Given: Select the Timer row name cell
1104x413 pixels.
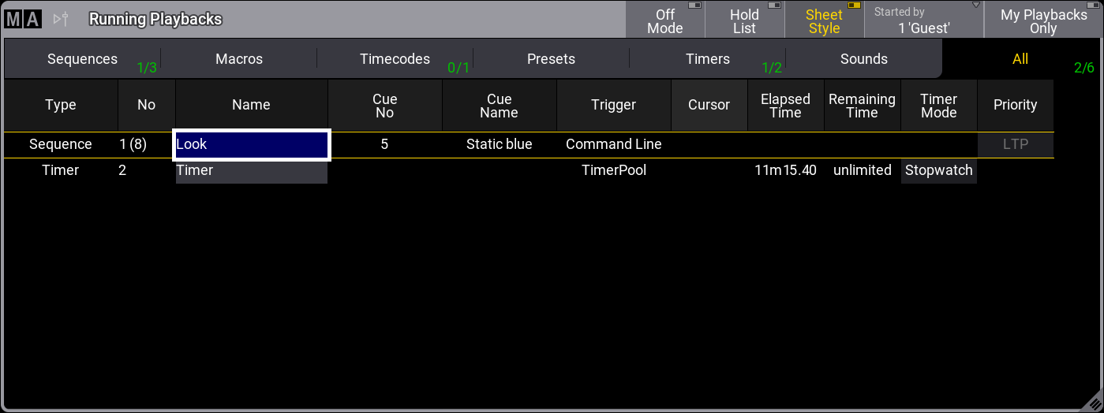Looking at the screenshot, I should point(251,170).
